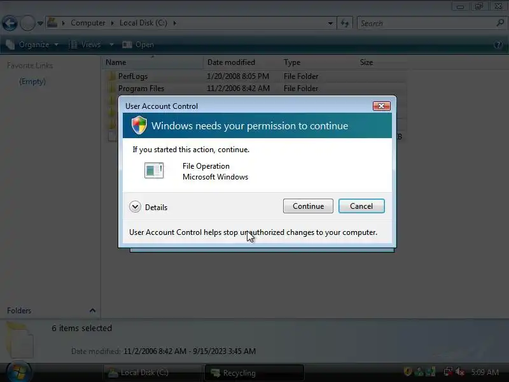The width and height of the screenshot is (509, 382).
Task: Cancel the User Account Control prompt
Action: tap(361, 206)
